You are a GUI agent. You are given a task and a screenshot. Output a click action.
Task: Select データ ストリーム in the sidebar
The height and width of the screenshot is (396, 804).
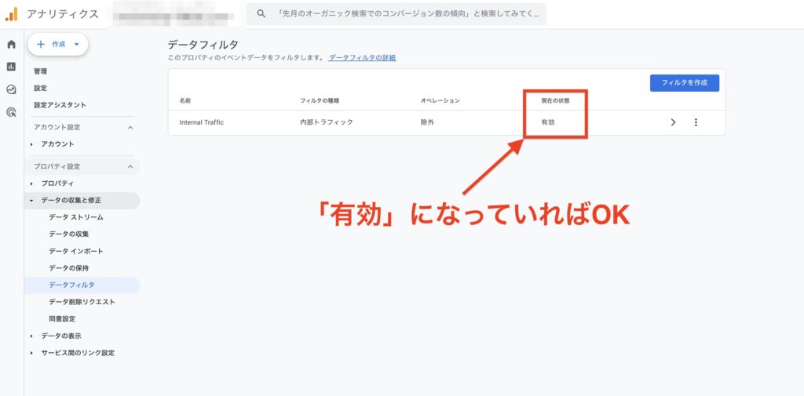pyautogui.click(x=75, y=217)
